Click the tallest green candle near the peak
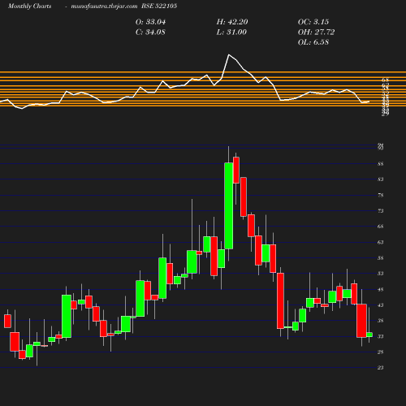Viewport: 406px width, 406px height. (229, 205)
